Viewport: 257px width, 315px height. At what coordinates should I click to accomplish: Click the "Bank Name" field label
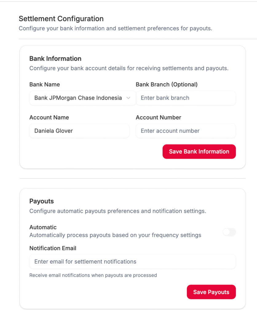click(x=45, y=84)
